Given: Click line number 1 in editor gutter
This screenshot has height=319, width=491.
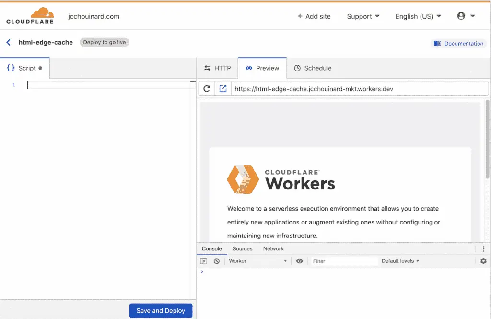Looking at the screenshot, I should pyautogui.click(x=14, y=84).
